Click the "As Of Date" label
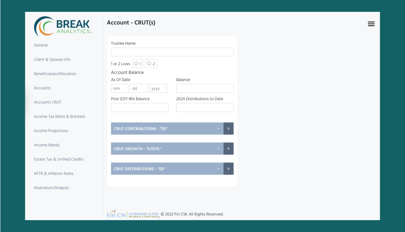 pos(121,80)
